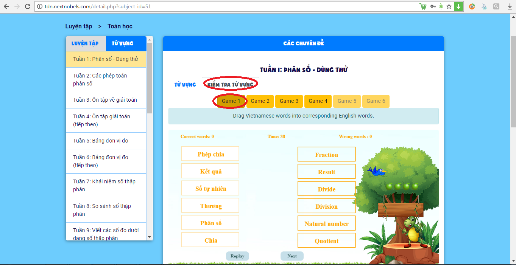Open Tuần 1: Phân số - Dùng thử
516x265 pixels.
tap(106, 59)
